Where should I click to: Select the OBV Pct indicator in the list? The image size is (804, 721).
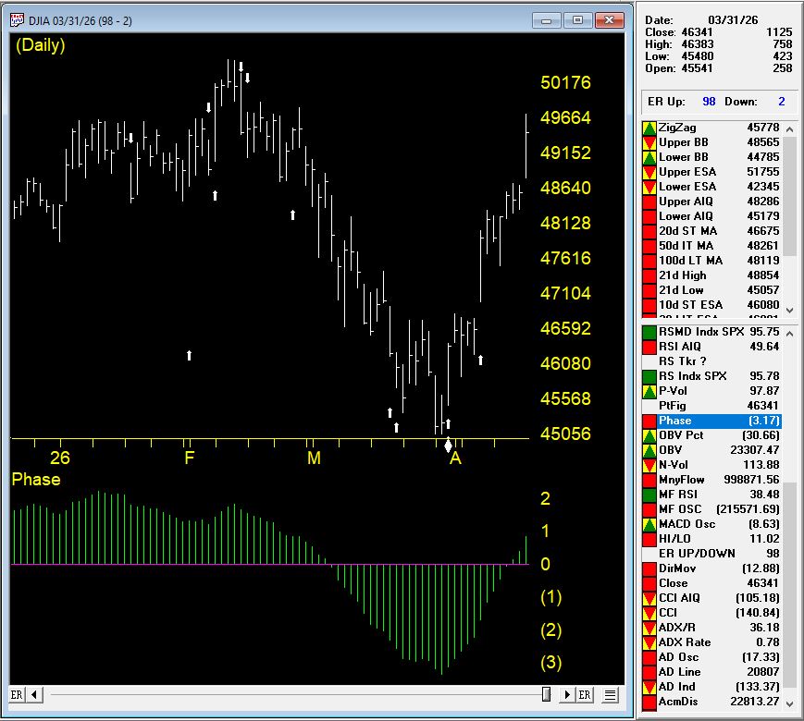point(683,435)
